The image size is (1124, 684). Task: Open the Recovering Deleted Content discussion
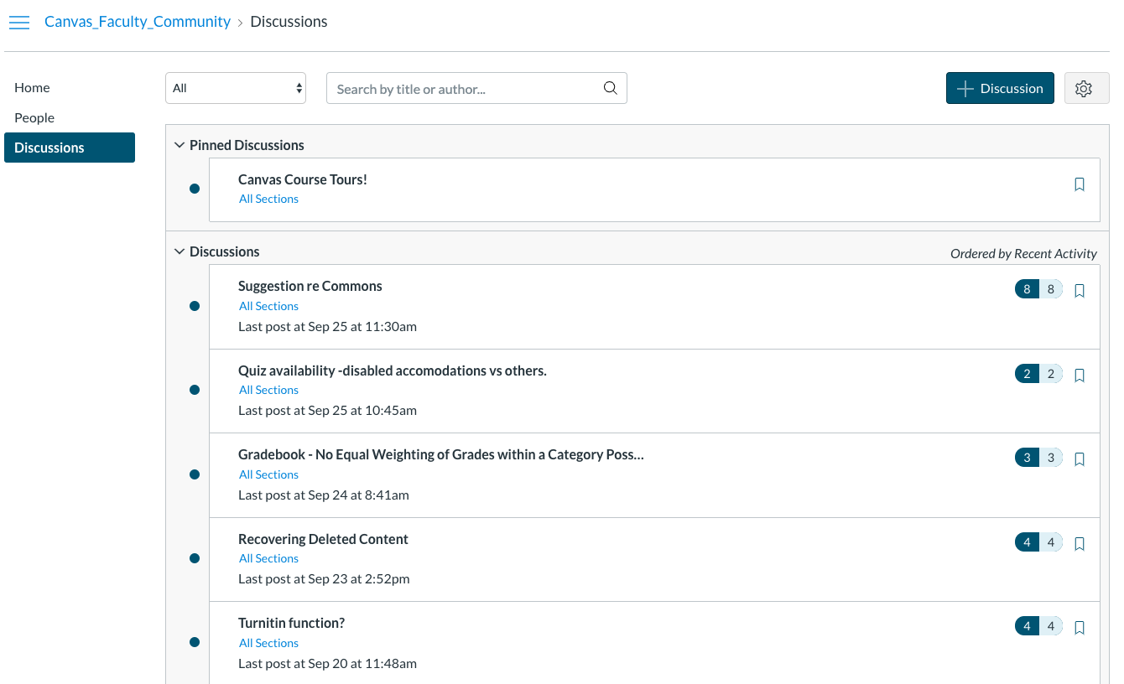pos(323,539)
